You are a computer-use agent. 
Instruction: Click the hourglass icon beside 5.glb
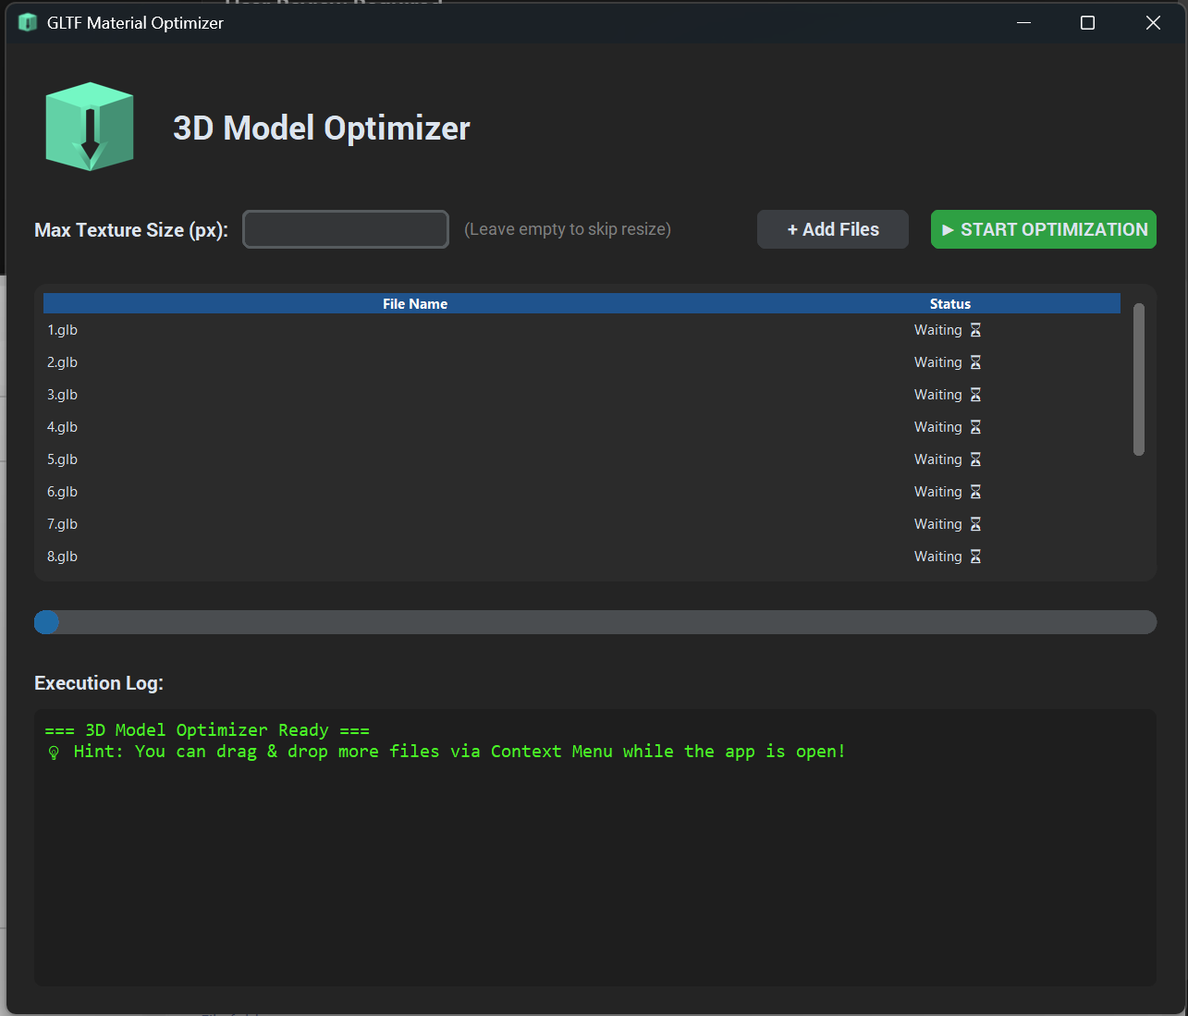pos(975,459)
